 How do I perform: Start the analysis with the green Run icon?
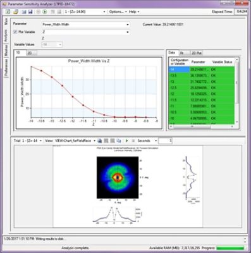pyautogui.click(x=44, y=12)
